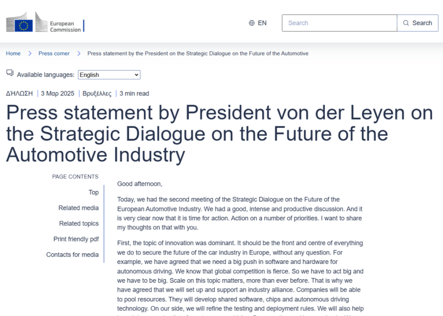Screen dimensions: 443x316
Task: Open the Press corner breadcrumb link
Action: click(54, 54)
